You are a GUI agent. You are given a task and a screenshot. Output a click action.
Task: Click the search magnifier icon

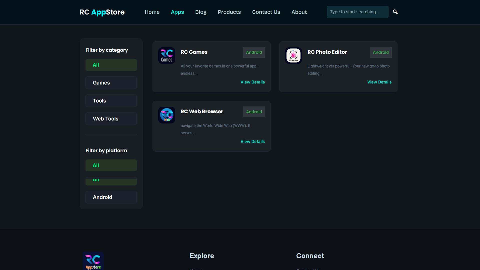coord(395,12)
